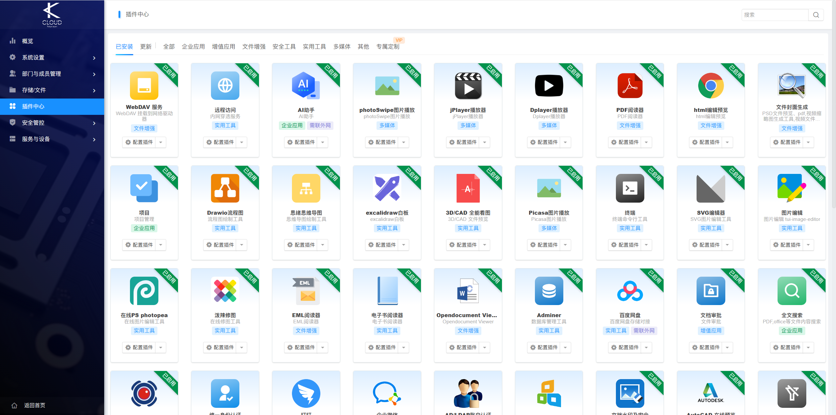Focus the 搜索 input field
This screenshot has width=836, height=415.
pyautogui.click(x=775, y=15)
